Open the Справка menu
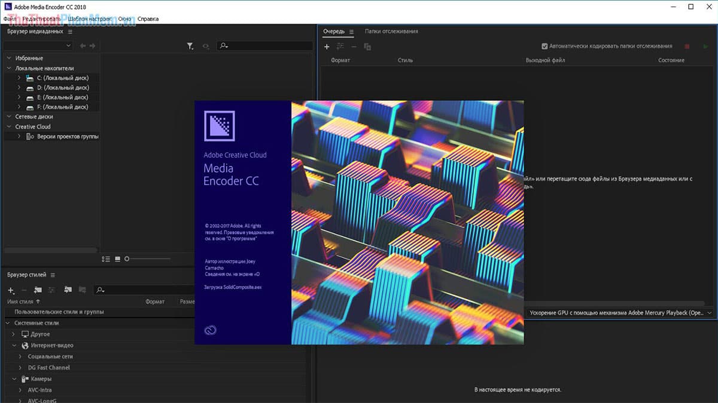Image resolution: width=718 pixels, height=403 pixels. point(148,19)
